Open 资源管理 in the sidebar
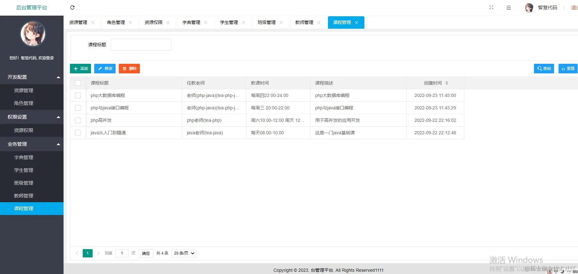578x274 pixels. (32, 91)
